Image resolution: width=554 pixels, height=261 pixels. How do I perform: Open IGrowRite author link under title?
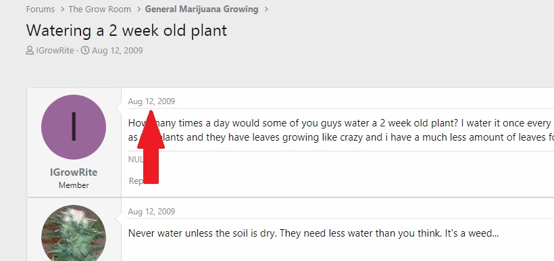(x=55, y=51)
